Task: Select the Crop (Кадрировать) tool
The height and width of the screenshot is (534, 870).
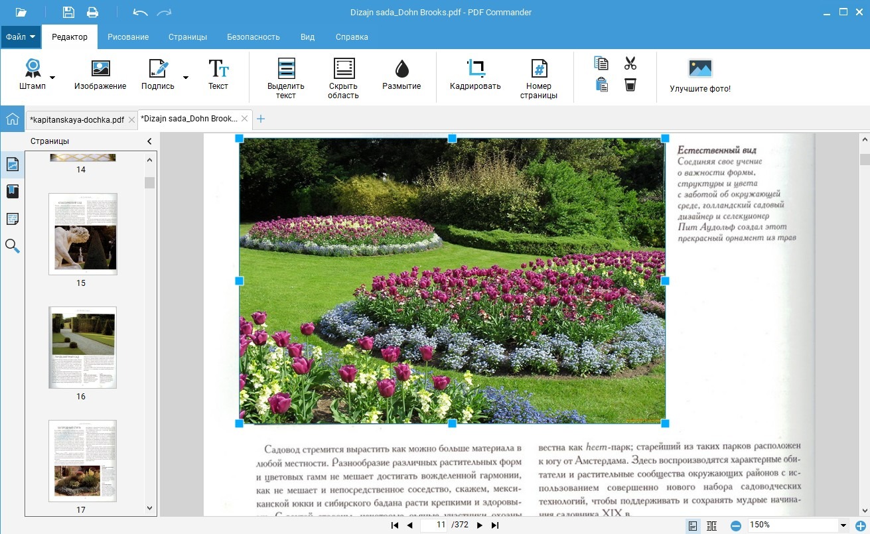Action: [475, 69]
